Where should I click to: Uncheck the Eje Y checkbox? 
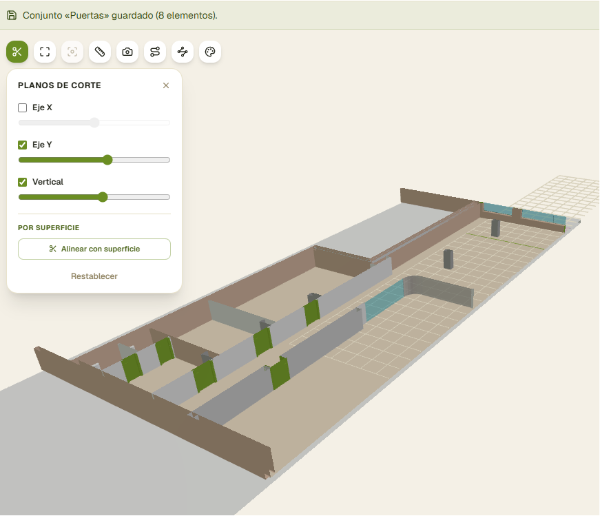pos(23,145)
